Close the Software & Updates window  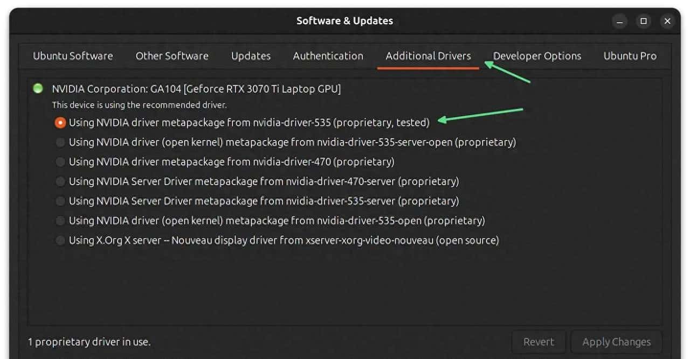point(667,22)
